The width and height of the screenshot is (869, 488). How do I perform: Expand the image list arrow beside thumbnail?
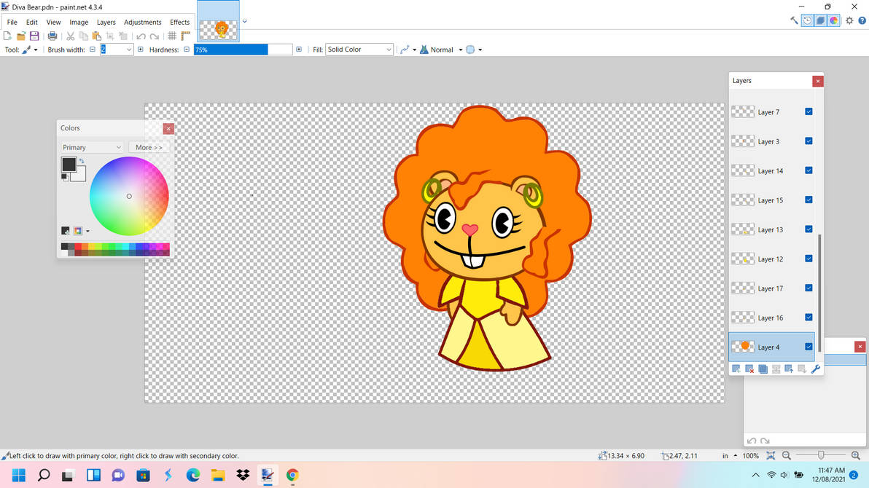(244, 22)
